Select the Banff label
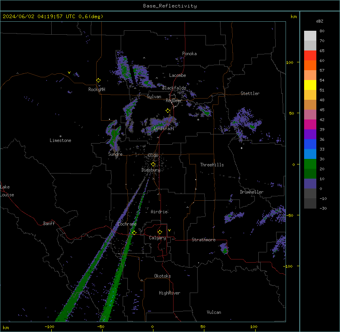The image size is (340, 332). click(x=49, y=224)
